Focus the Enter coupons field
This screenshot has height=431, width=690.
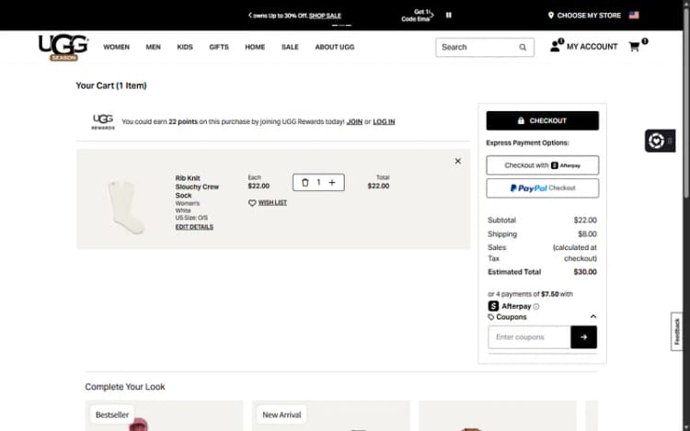(529, 337)
